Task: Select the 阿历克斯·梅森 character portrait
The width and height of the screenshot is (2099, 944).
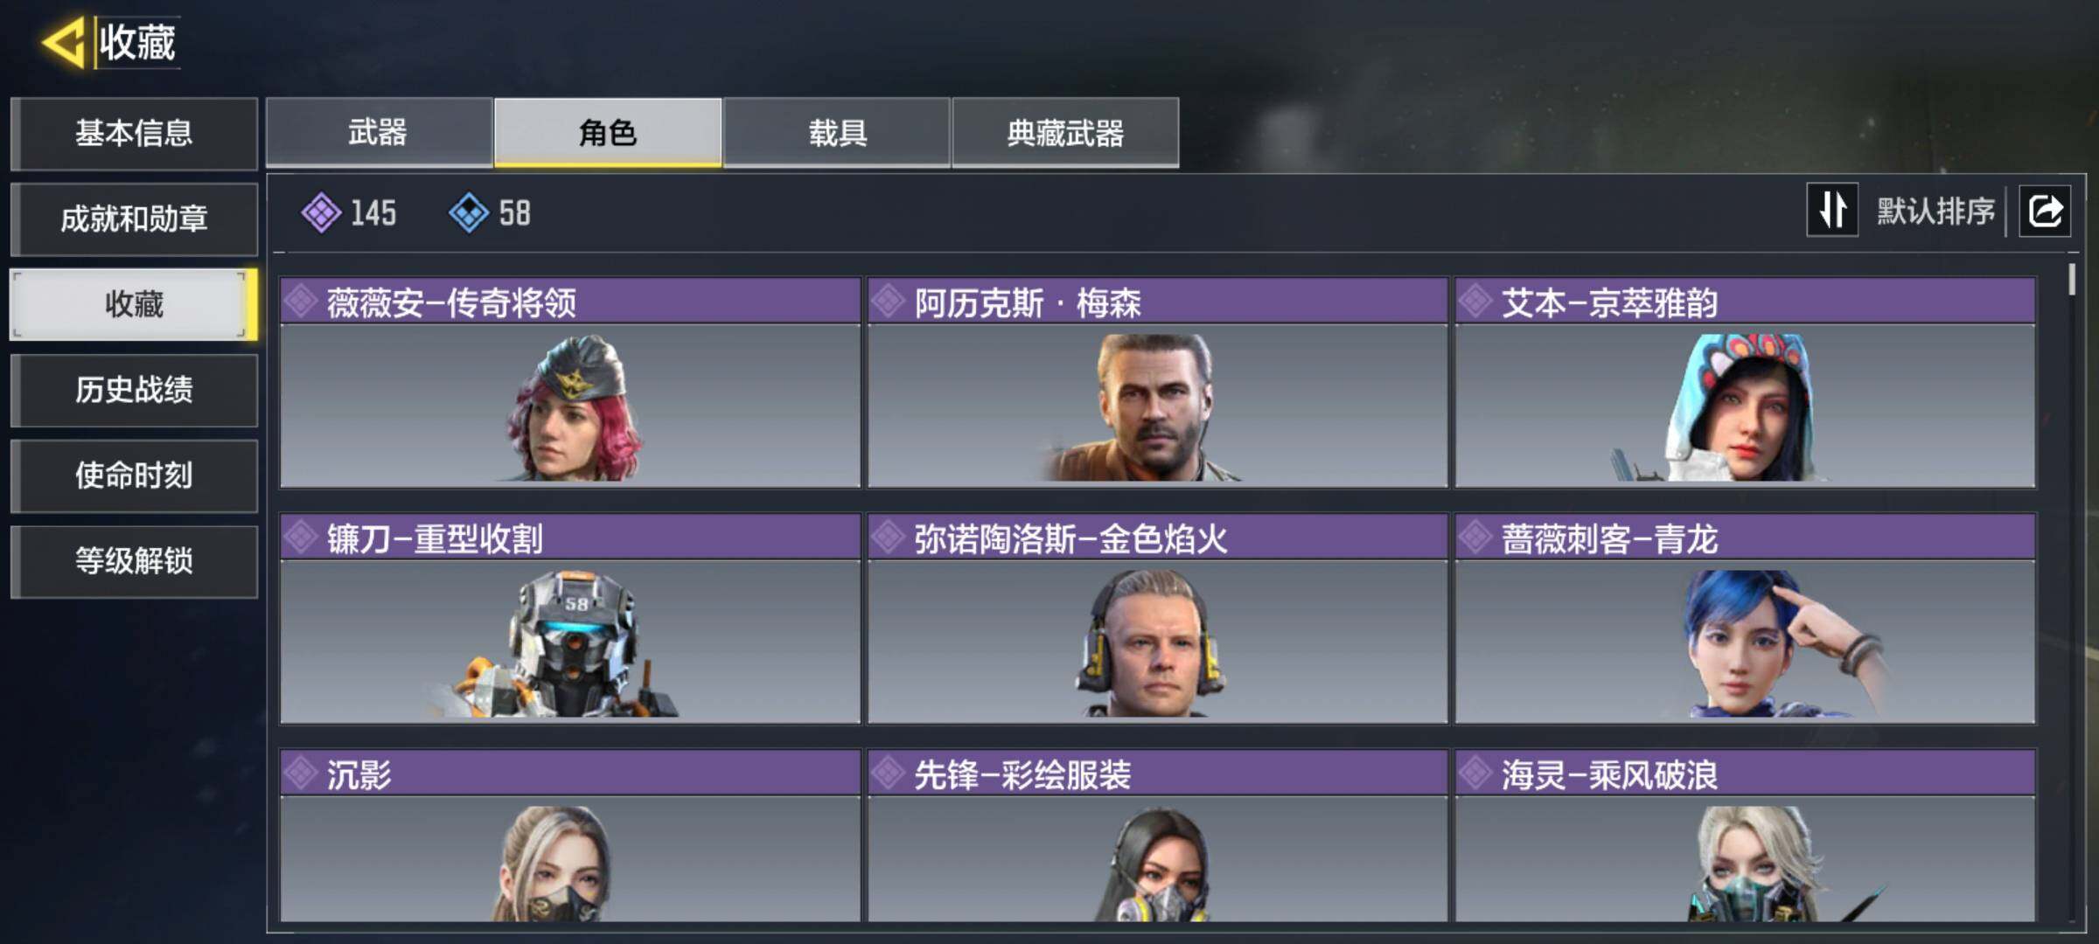Action: point(1158,406)
